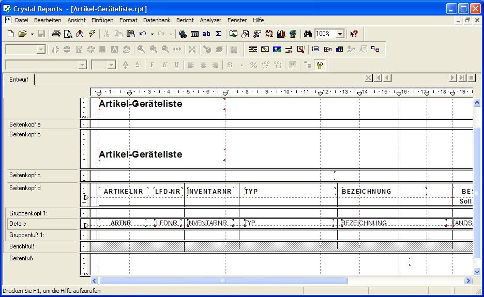Click the next page navigation arrow

(453, 78)
